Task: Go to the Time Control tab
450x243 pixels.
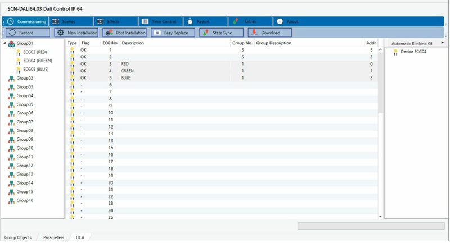Action: [160, 21]
